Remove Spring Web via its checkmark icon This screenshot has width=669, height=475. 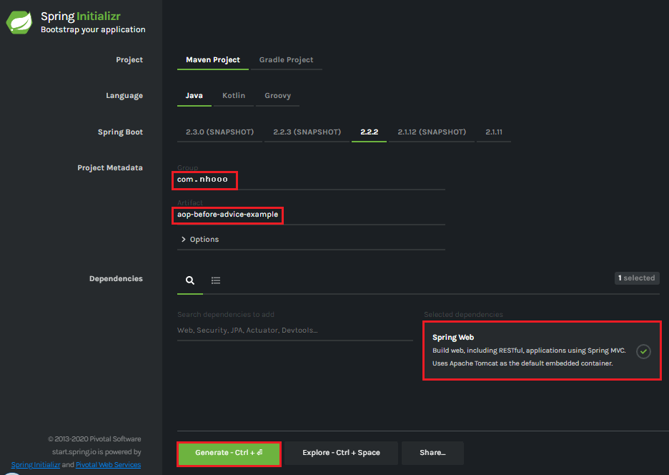tap(643, 351)
